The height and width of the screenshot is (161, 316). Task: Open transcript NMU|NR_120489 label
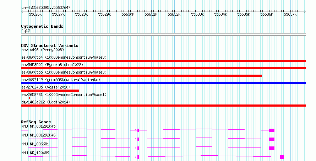[35, 153]
